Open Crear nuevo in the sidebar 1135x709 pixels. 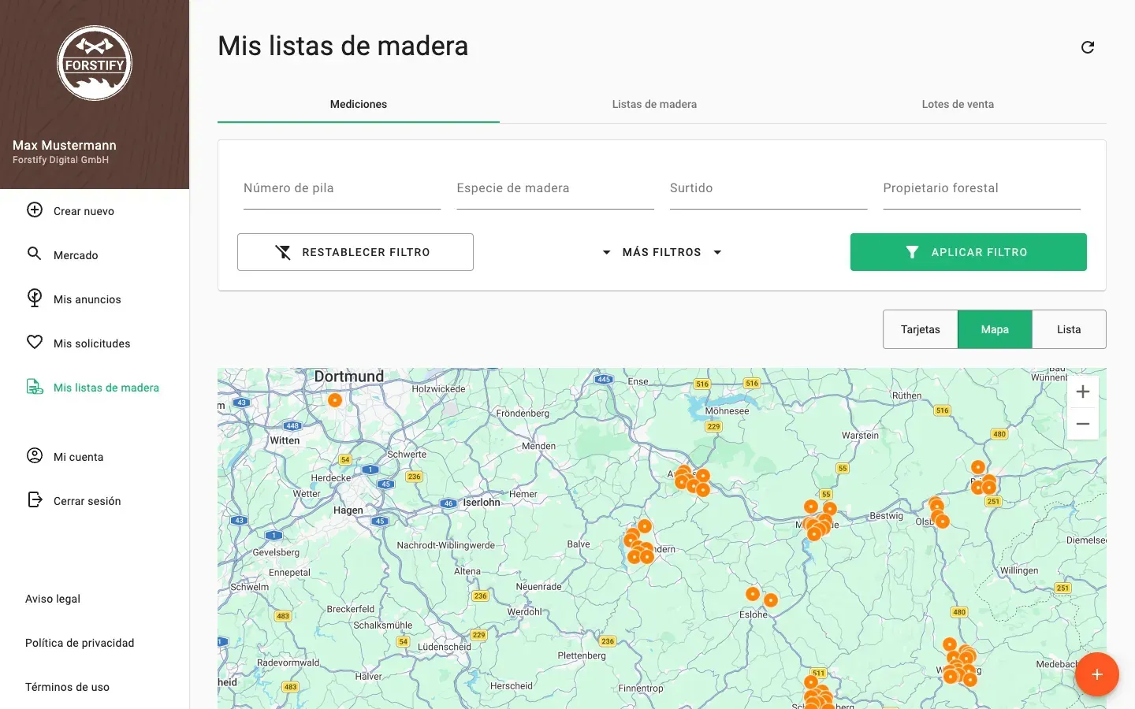pyautogui.click(x=95, y=210)
